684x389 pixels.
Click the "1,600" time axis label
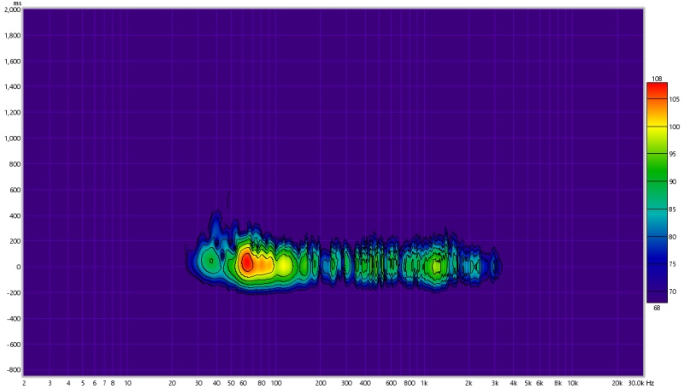click(12, 61)
